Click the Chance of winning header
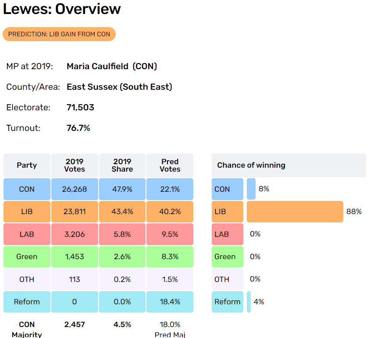This screenshot has width=377, height=338. (x=289, y=165)
